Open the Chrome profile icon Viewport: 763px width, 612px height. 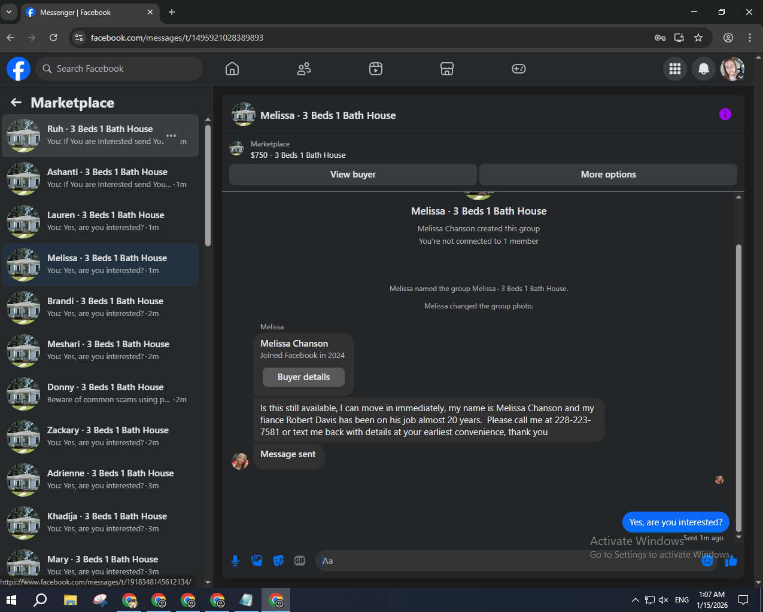pos(728,38)
